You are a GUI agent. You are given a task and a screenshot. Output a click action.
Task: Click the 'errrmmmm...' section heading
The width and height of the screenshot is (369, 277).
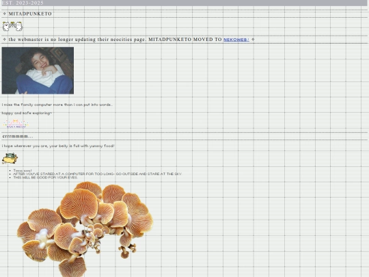[x=18, y=136]
